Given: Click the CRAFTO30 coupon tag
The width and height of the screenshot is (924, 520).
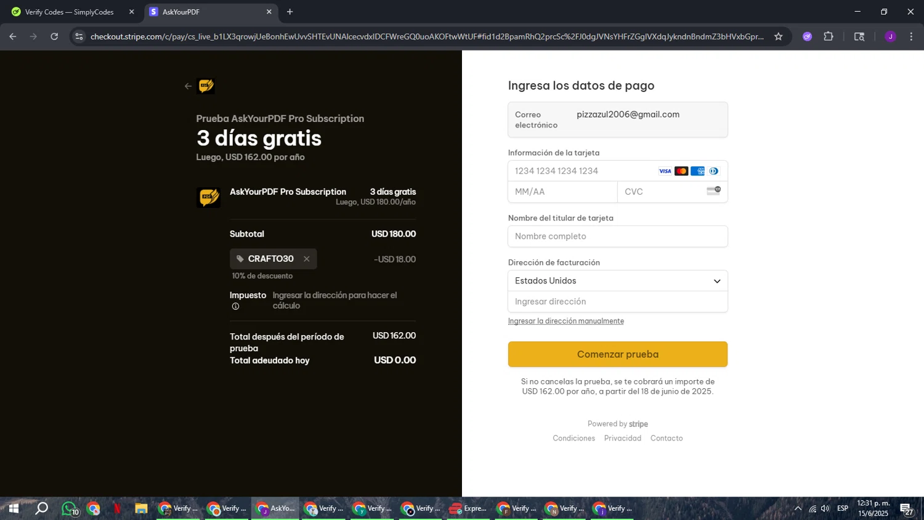Looking at the screenshot, I should (x=274, y=259).
